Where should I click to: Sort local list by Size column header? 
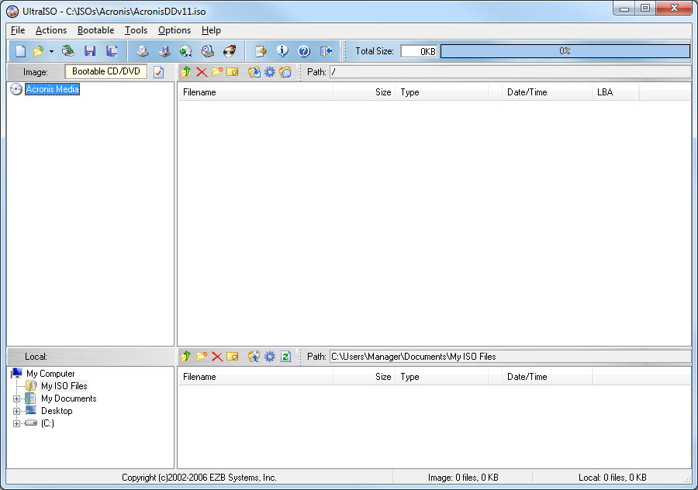364,377
